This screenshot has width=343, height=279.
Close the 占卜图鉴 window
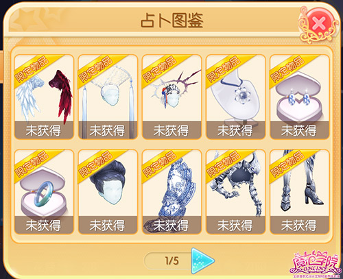coord(318,23)
